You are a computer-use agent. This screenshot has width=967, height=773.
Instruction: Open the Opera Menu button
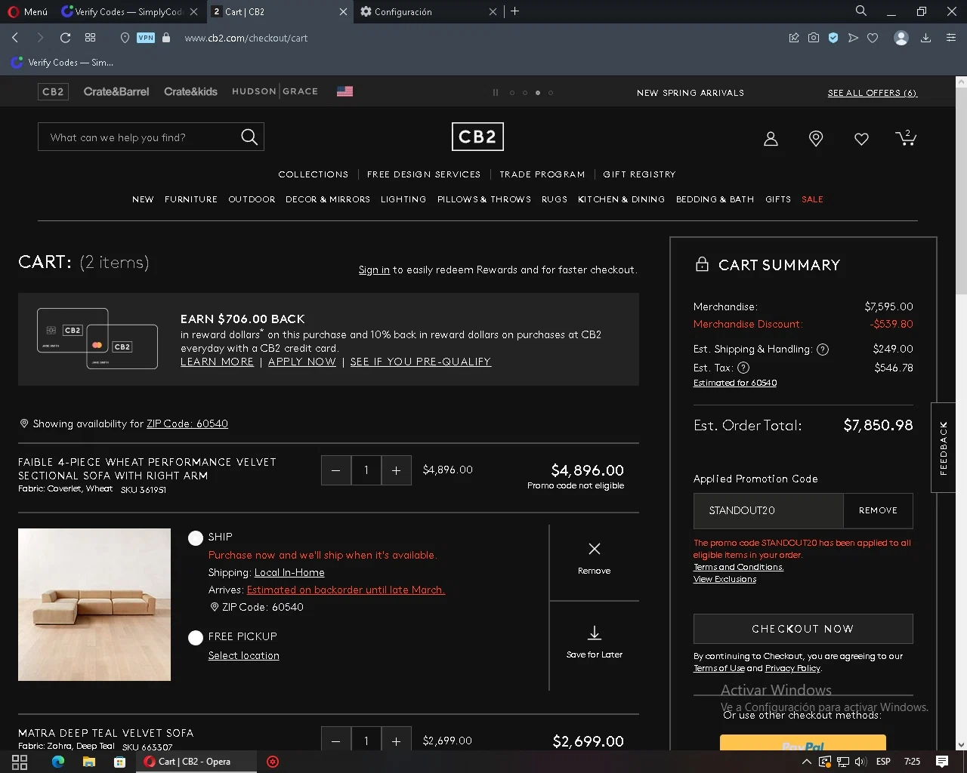click(27, 11)
